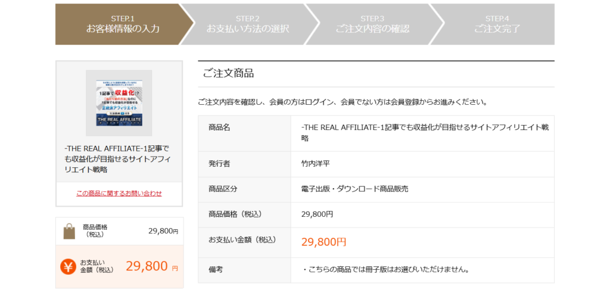Click the お支払い金額(税込) row label in table
Viewport: 610px width, 308px height.
click(242, 239)
